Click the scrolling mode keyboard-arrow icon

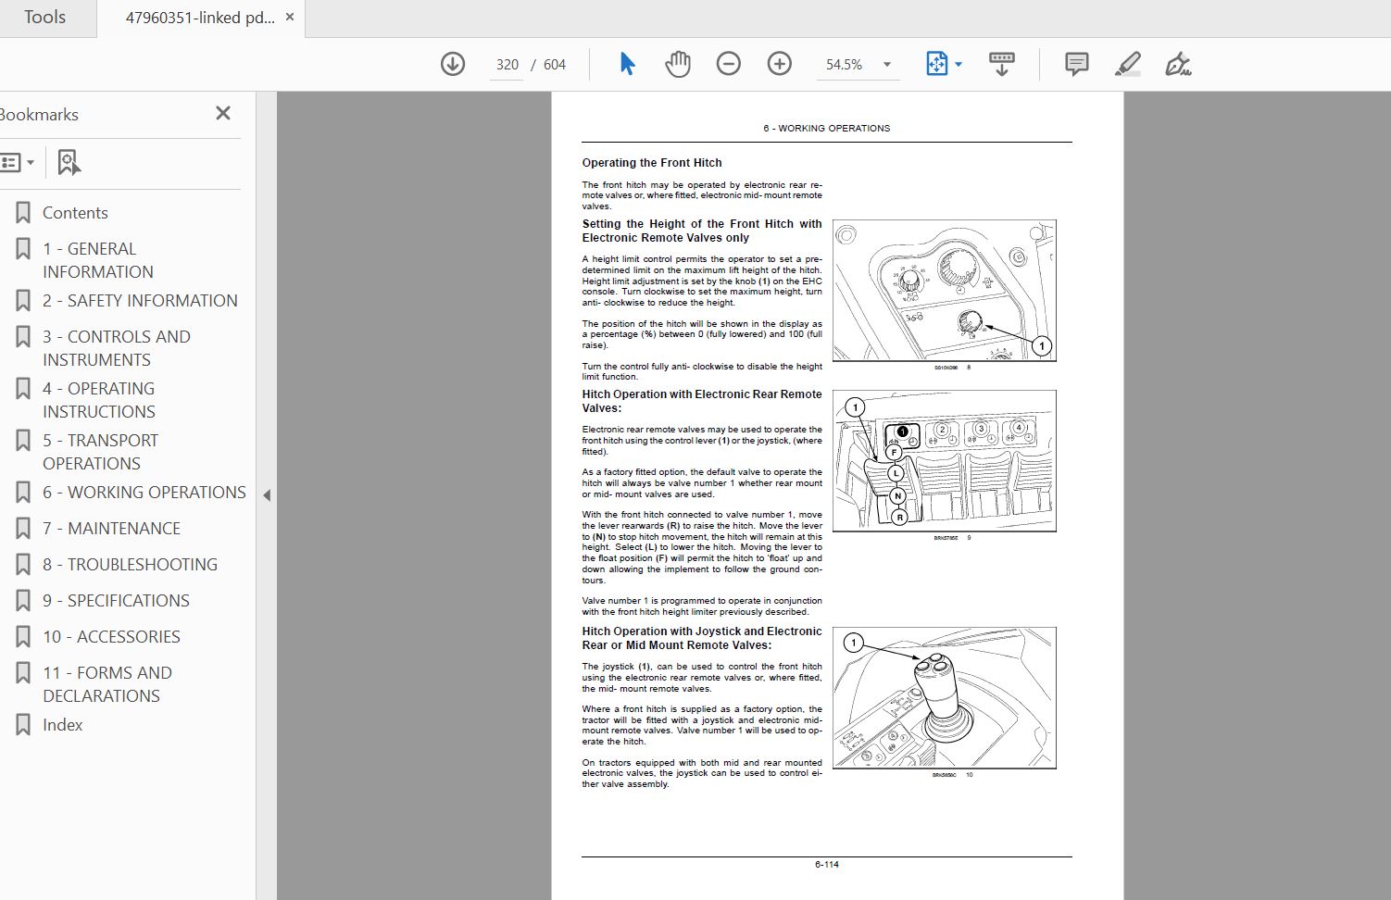tap(1001, 64)
